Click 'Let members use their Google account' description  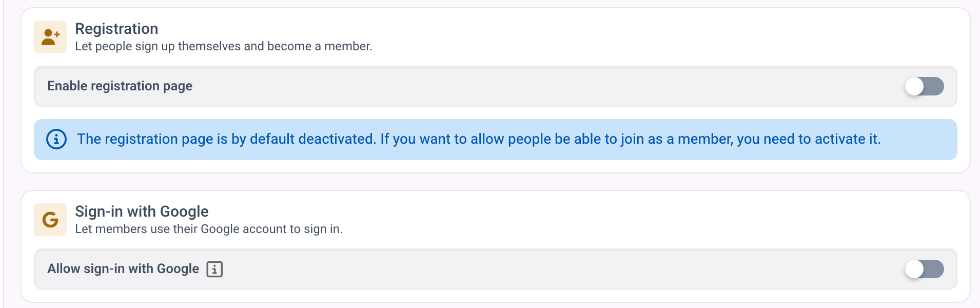(x=209, y=229)
